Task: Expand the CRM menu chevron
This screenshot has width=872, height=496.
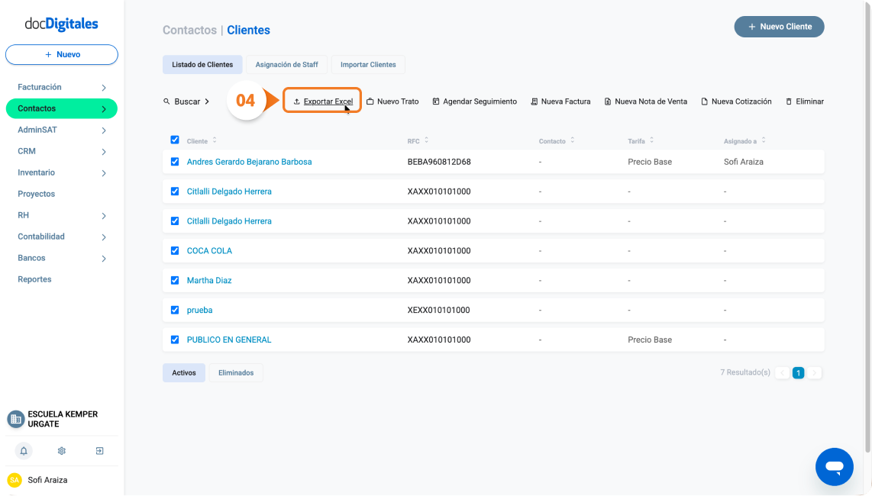Action: click(103, 152)
